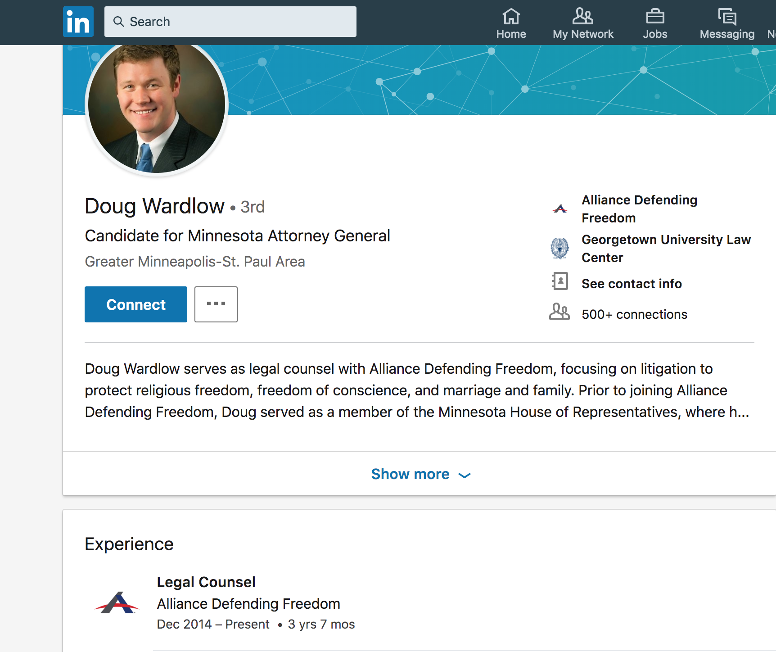Open My Network page
This screenshot has height=652, width=776.
[x=583, y=23]
